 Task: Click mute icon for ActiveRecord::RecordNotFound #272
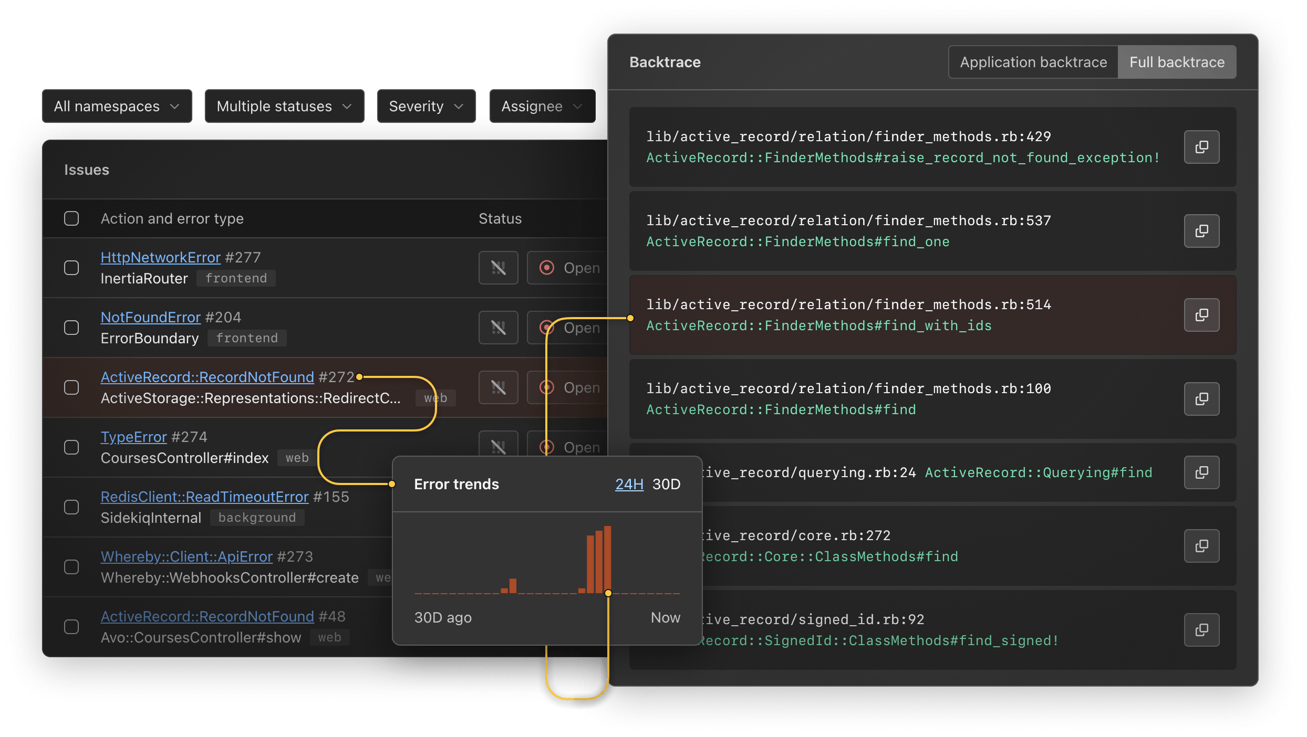point(498,387)
